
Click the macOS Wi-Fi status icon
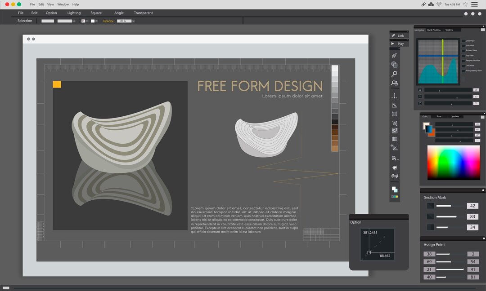pos(439,4)
